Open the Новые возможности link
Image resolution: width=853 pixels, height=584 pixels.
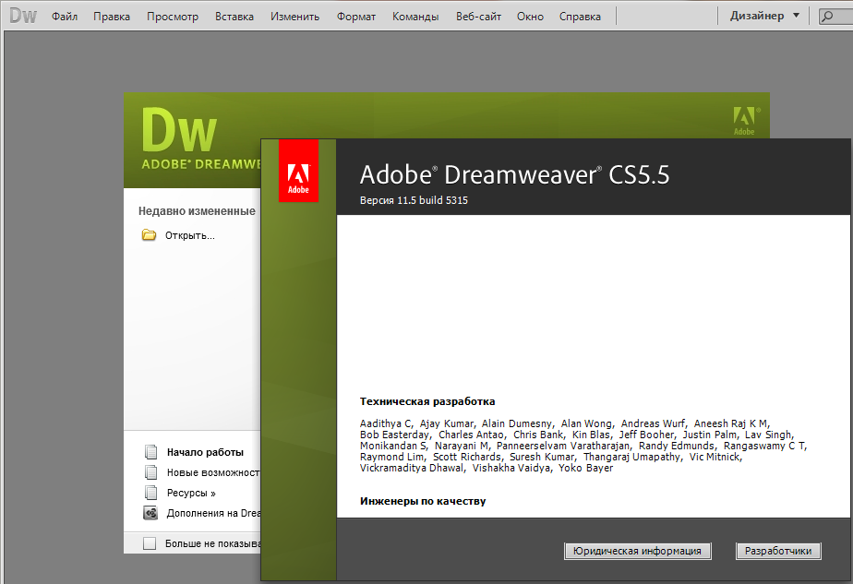(x=213, y=472)
